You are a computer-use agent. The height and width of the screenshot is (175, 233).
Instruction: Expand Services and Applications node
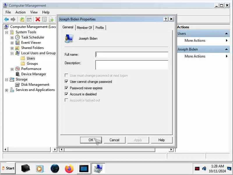tap(6, 90)
